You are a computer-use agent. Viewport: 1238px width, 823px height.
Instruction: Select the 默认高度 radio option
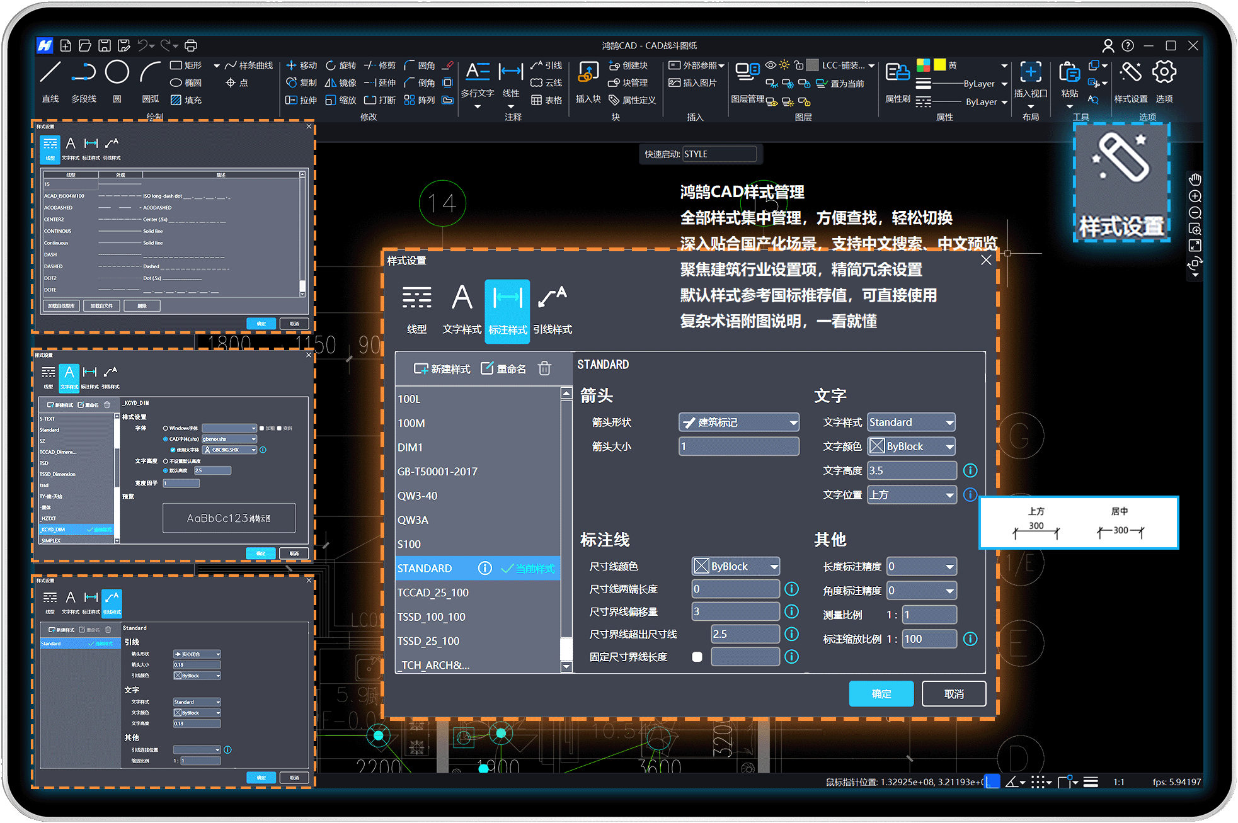[166, 470]
